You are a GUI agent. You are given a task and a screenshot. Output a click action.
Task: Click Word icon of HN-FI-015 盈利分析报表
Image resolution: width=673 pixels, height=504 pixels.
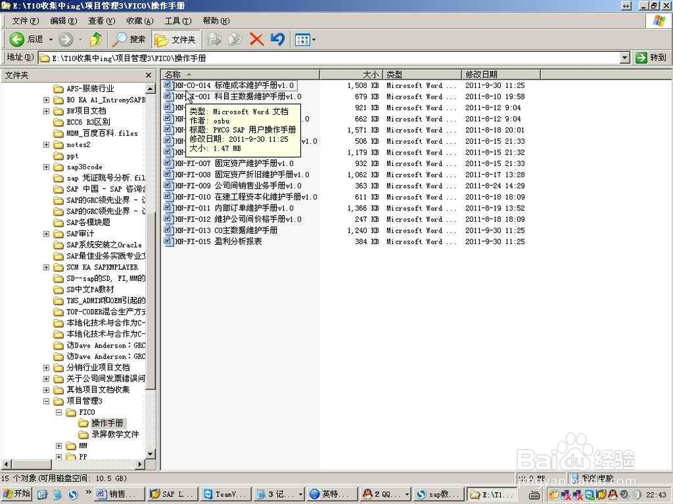click(168, 241)
